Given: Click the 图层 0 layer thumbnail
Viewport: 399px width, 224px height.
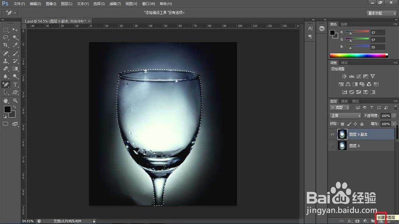Looking at the screenshot, I should click(x=342, y=146).
